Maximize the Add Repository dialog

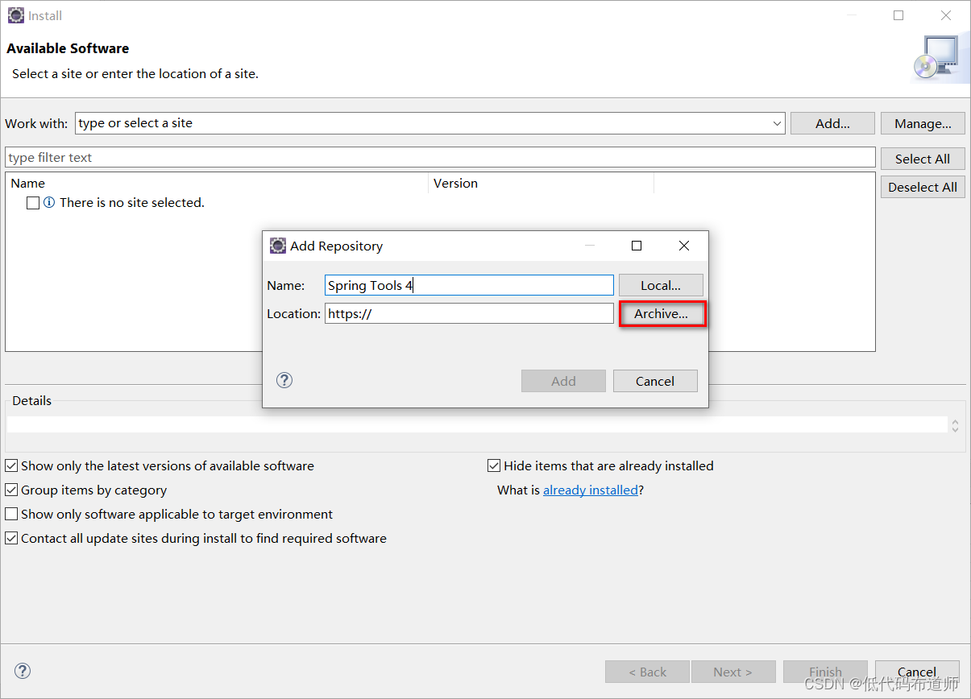pos(637,246)
